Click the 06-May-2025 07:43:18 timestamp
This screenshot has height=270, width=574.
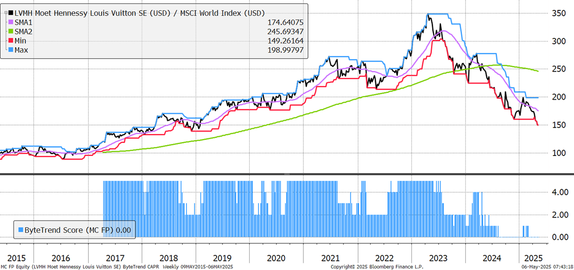coord(547,267)
